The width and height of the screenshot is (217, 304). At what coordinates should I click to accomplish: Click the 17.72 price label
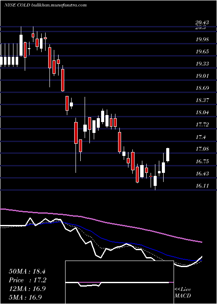point(202,125)
